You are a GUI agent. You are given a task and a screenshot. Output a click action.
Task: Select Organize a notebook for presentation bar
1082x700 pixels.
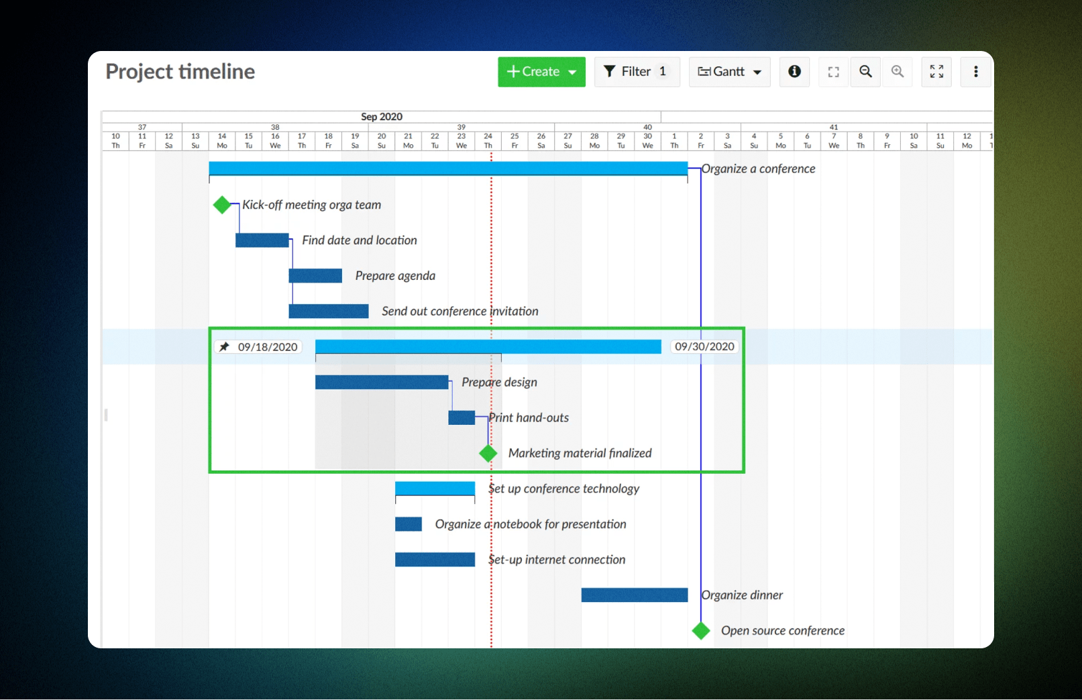click(x=409, y=524)
